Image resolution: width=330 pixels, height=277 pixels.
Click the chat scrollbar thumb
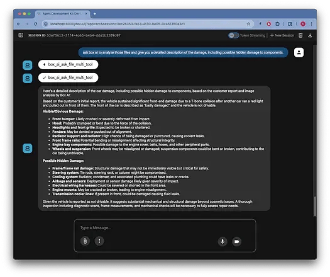(315, 206)
